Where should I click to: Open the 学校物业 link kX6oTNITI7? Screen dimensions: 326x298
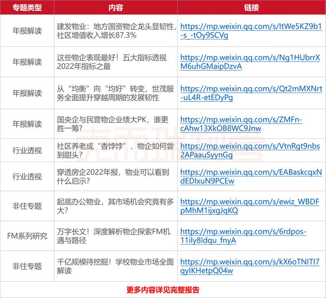pyautogui.click(x=250, y=266)
